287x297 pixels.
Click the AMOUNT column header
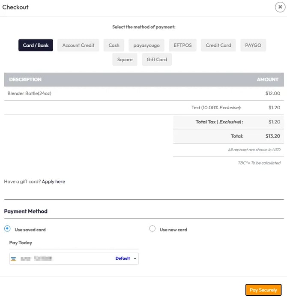(268, 80)
